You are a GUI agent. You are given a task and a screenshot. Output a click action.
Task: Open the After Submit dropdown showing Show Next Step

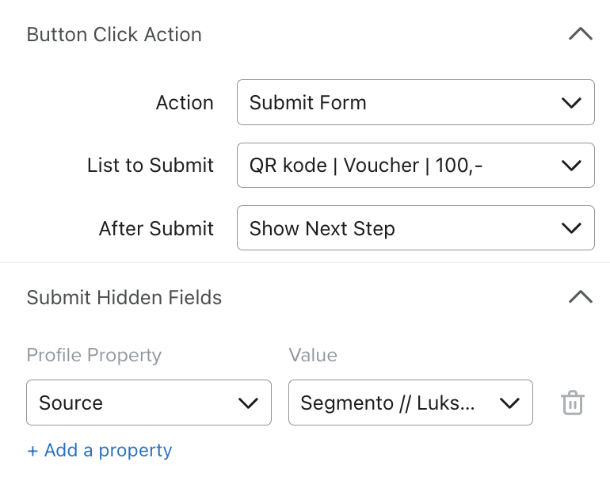415,228
